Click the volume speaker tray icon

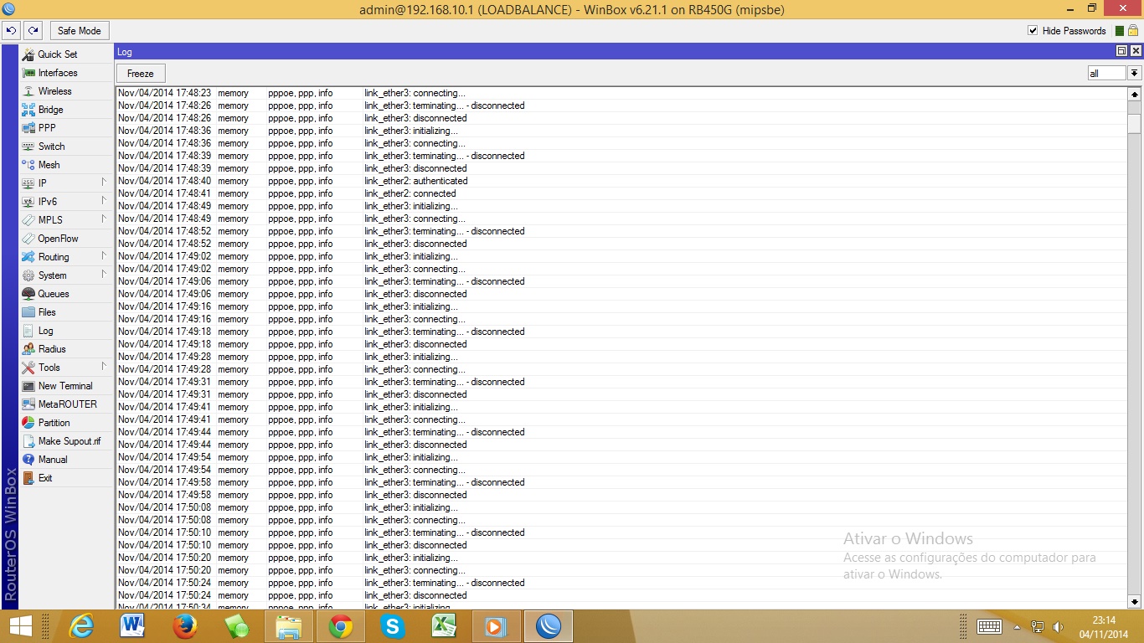click(x=1058, y=626)
